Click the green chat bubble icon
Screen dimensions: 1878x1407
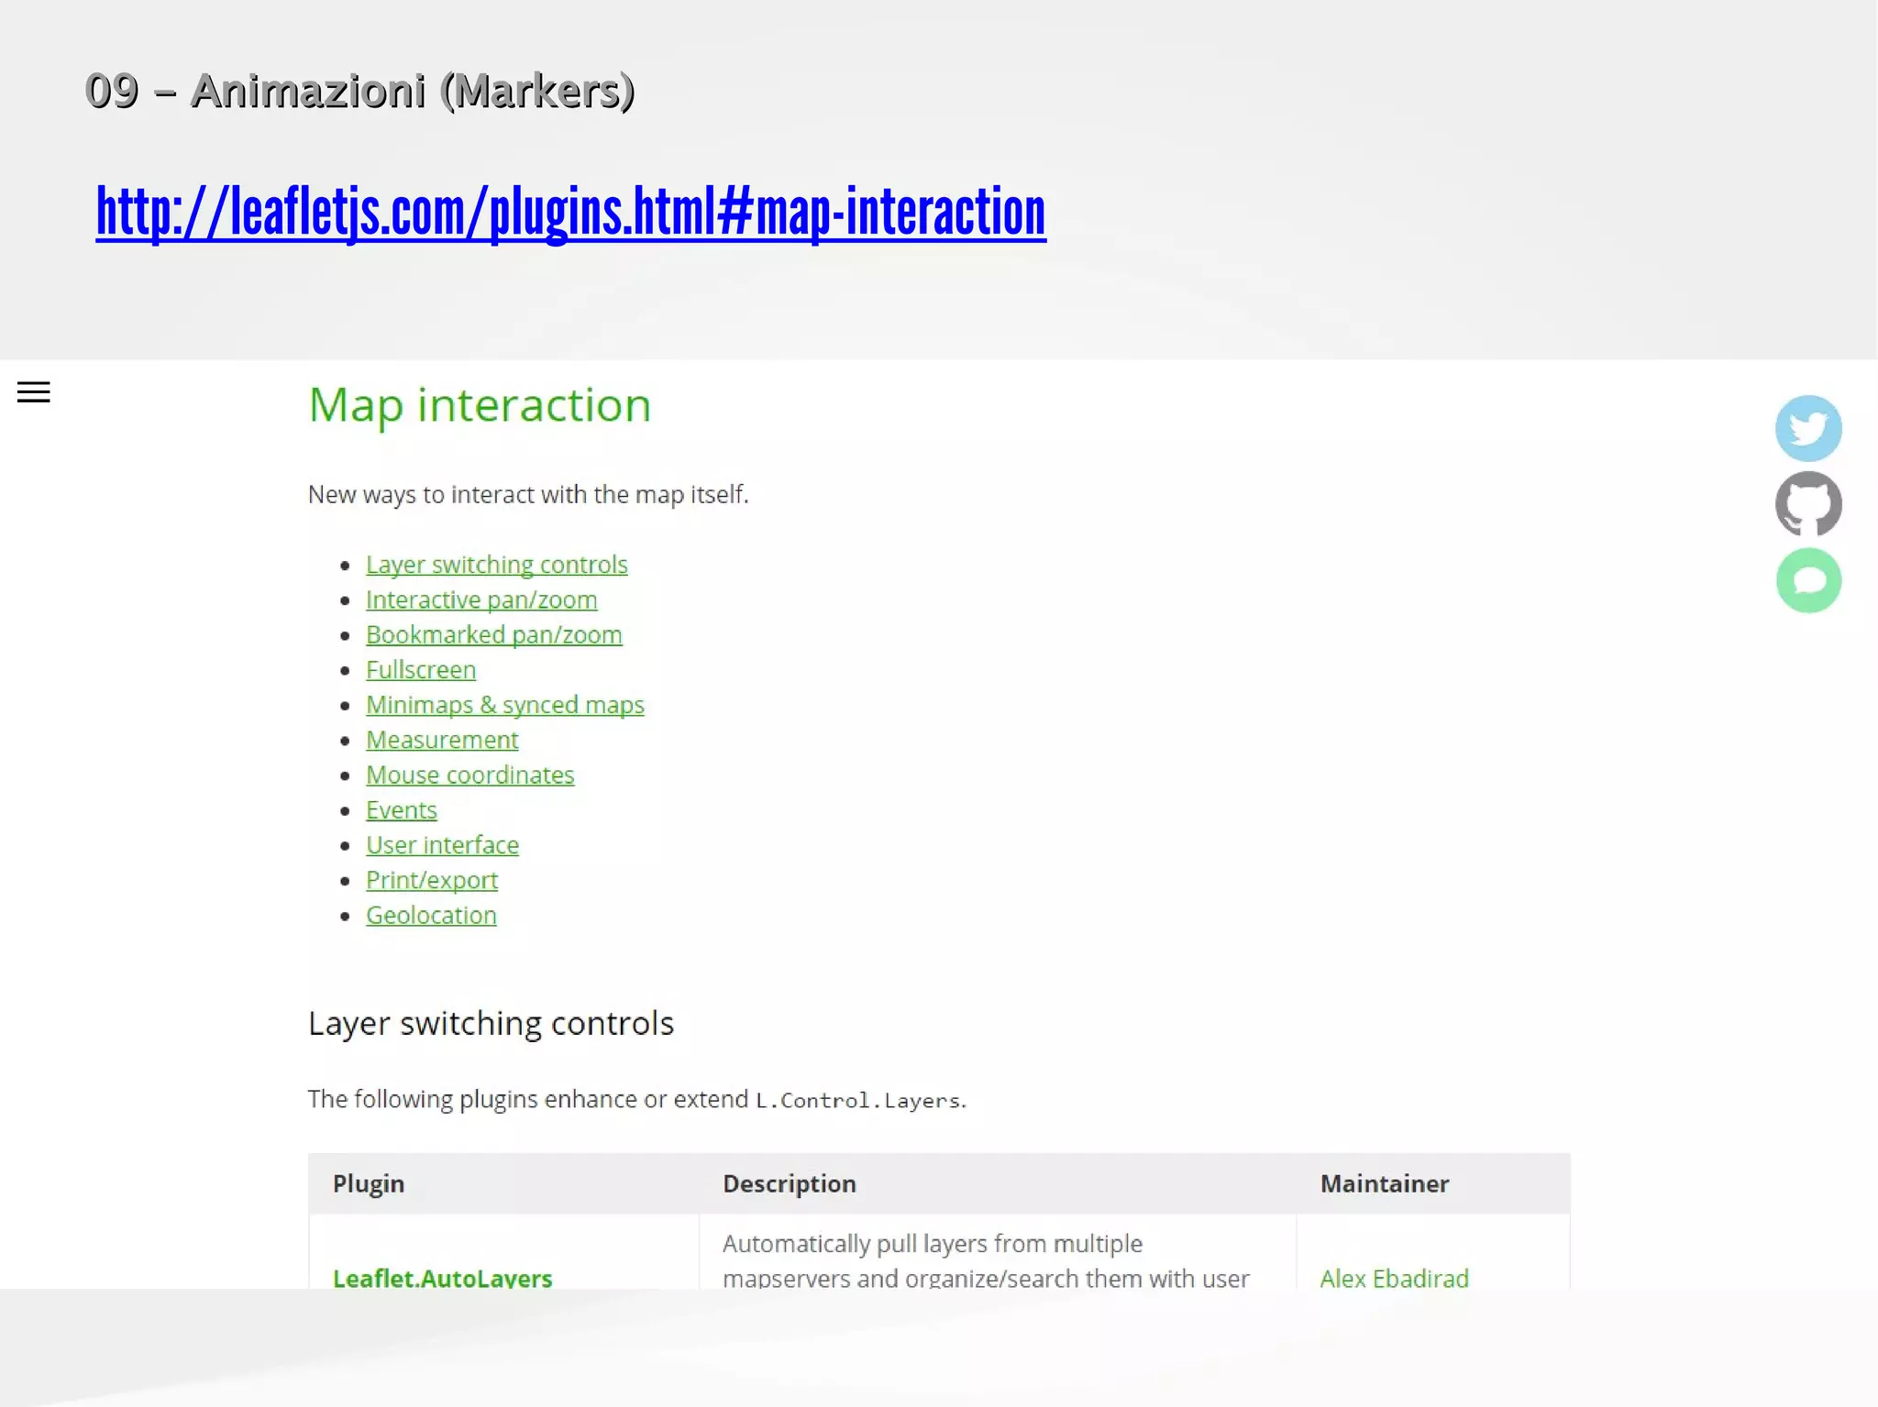tap(1808, 580)
